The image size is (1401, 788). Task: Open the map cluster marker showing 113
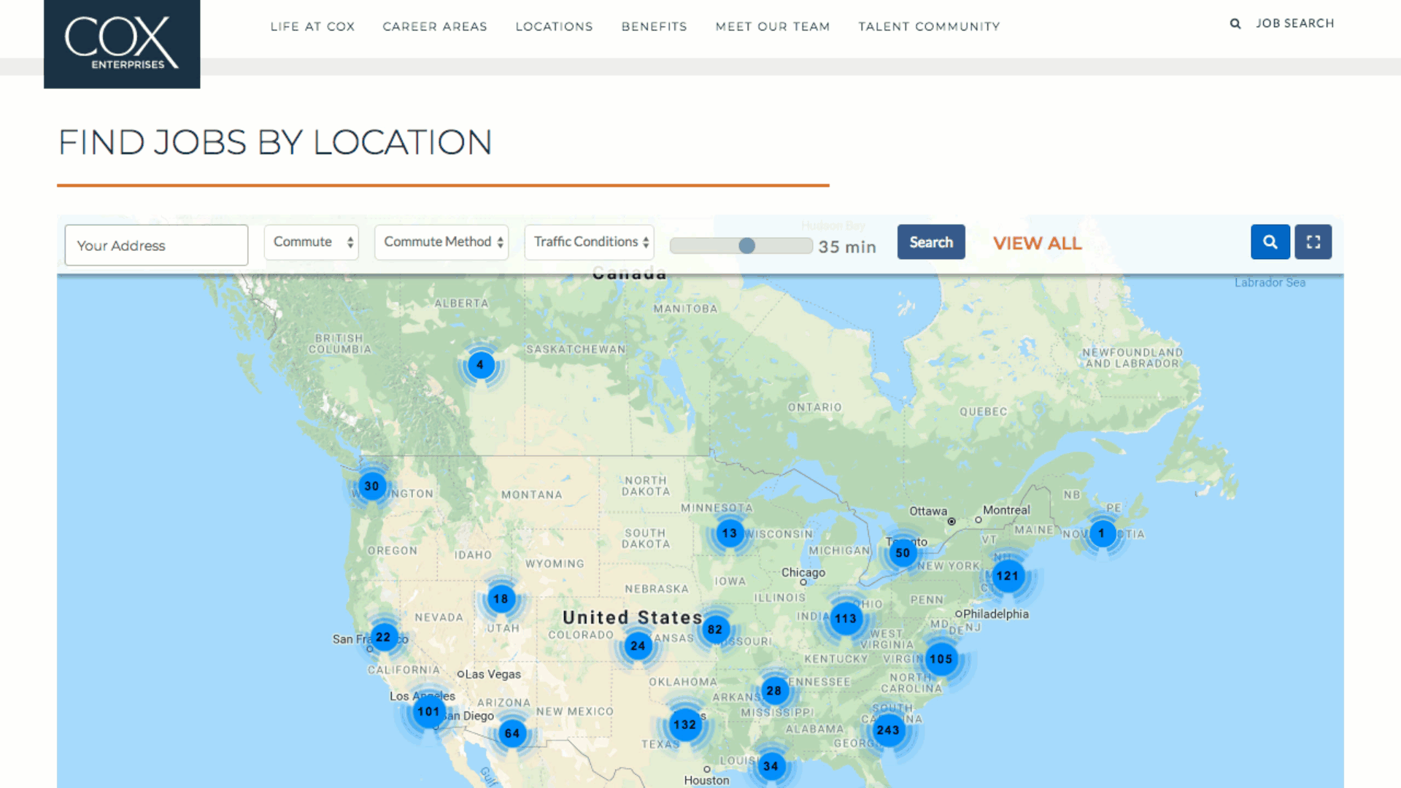tap(846, 619)
